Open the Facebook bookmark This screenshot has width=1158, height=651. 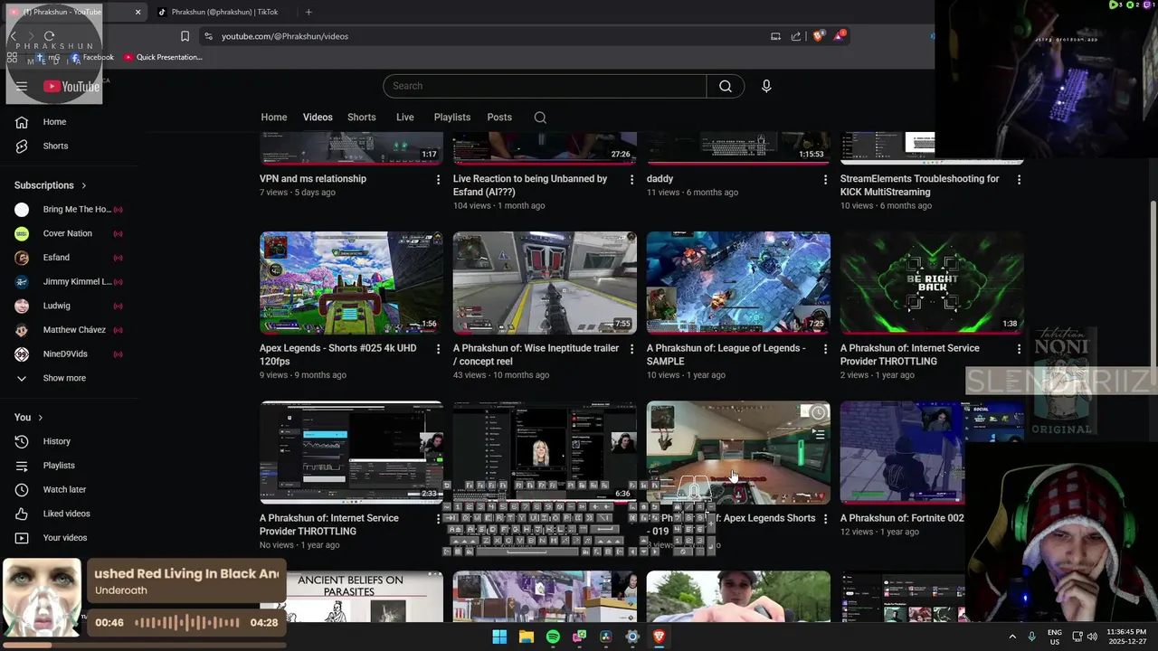(x=92, y=57)
